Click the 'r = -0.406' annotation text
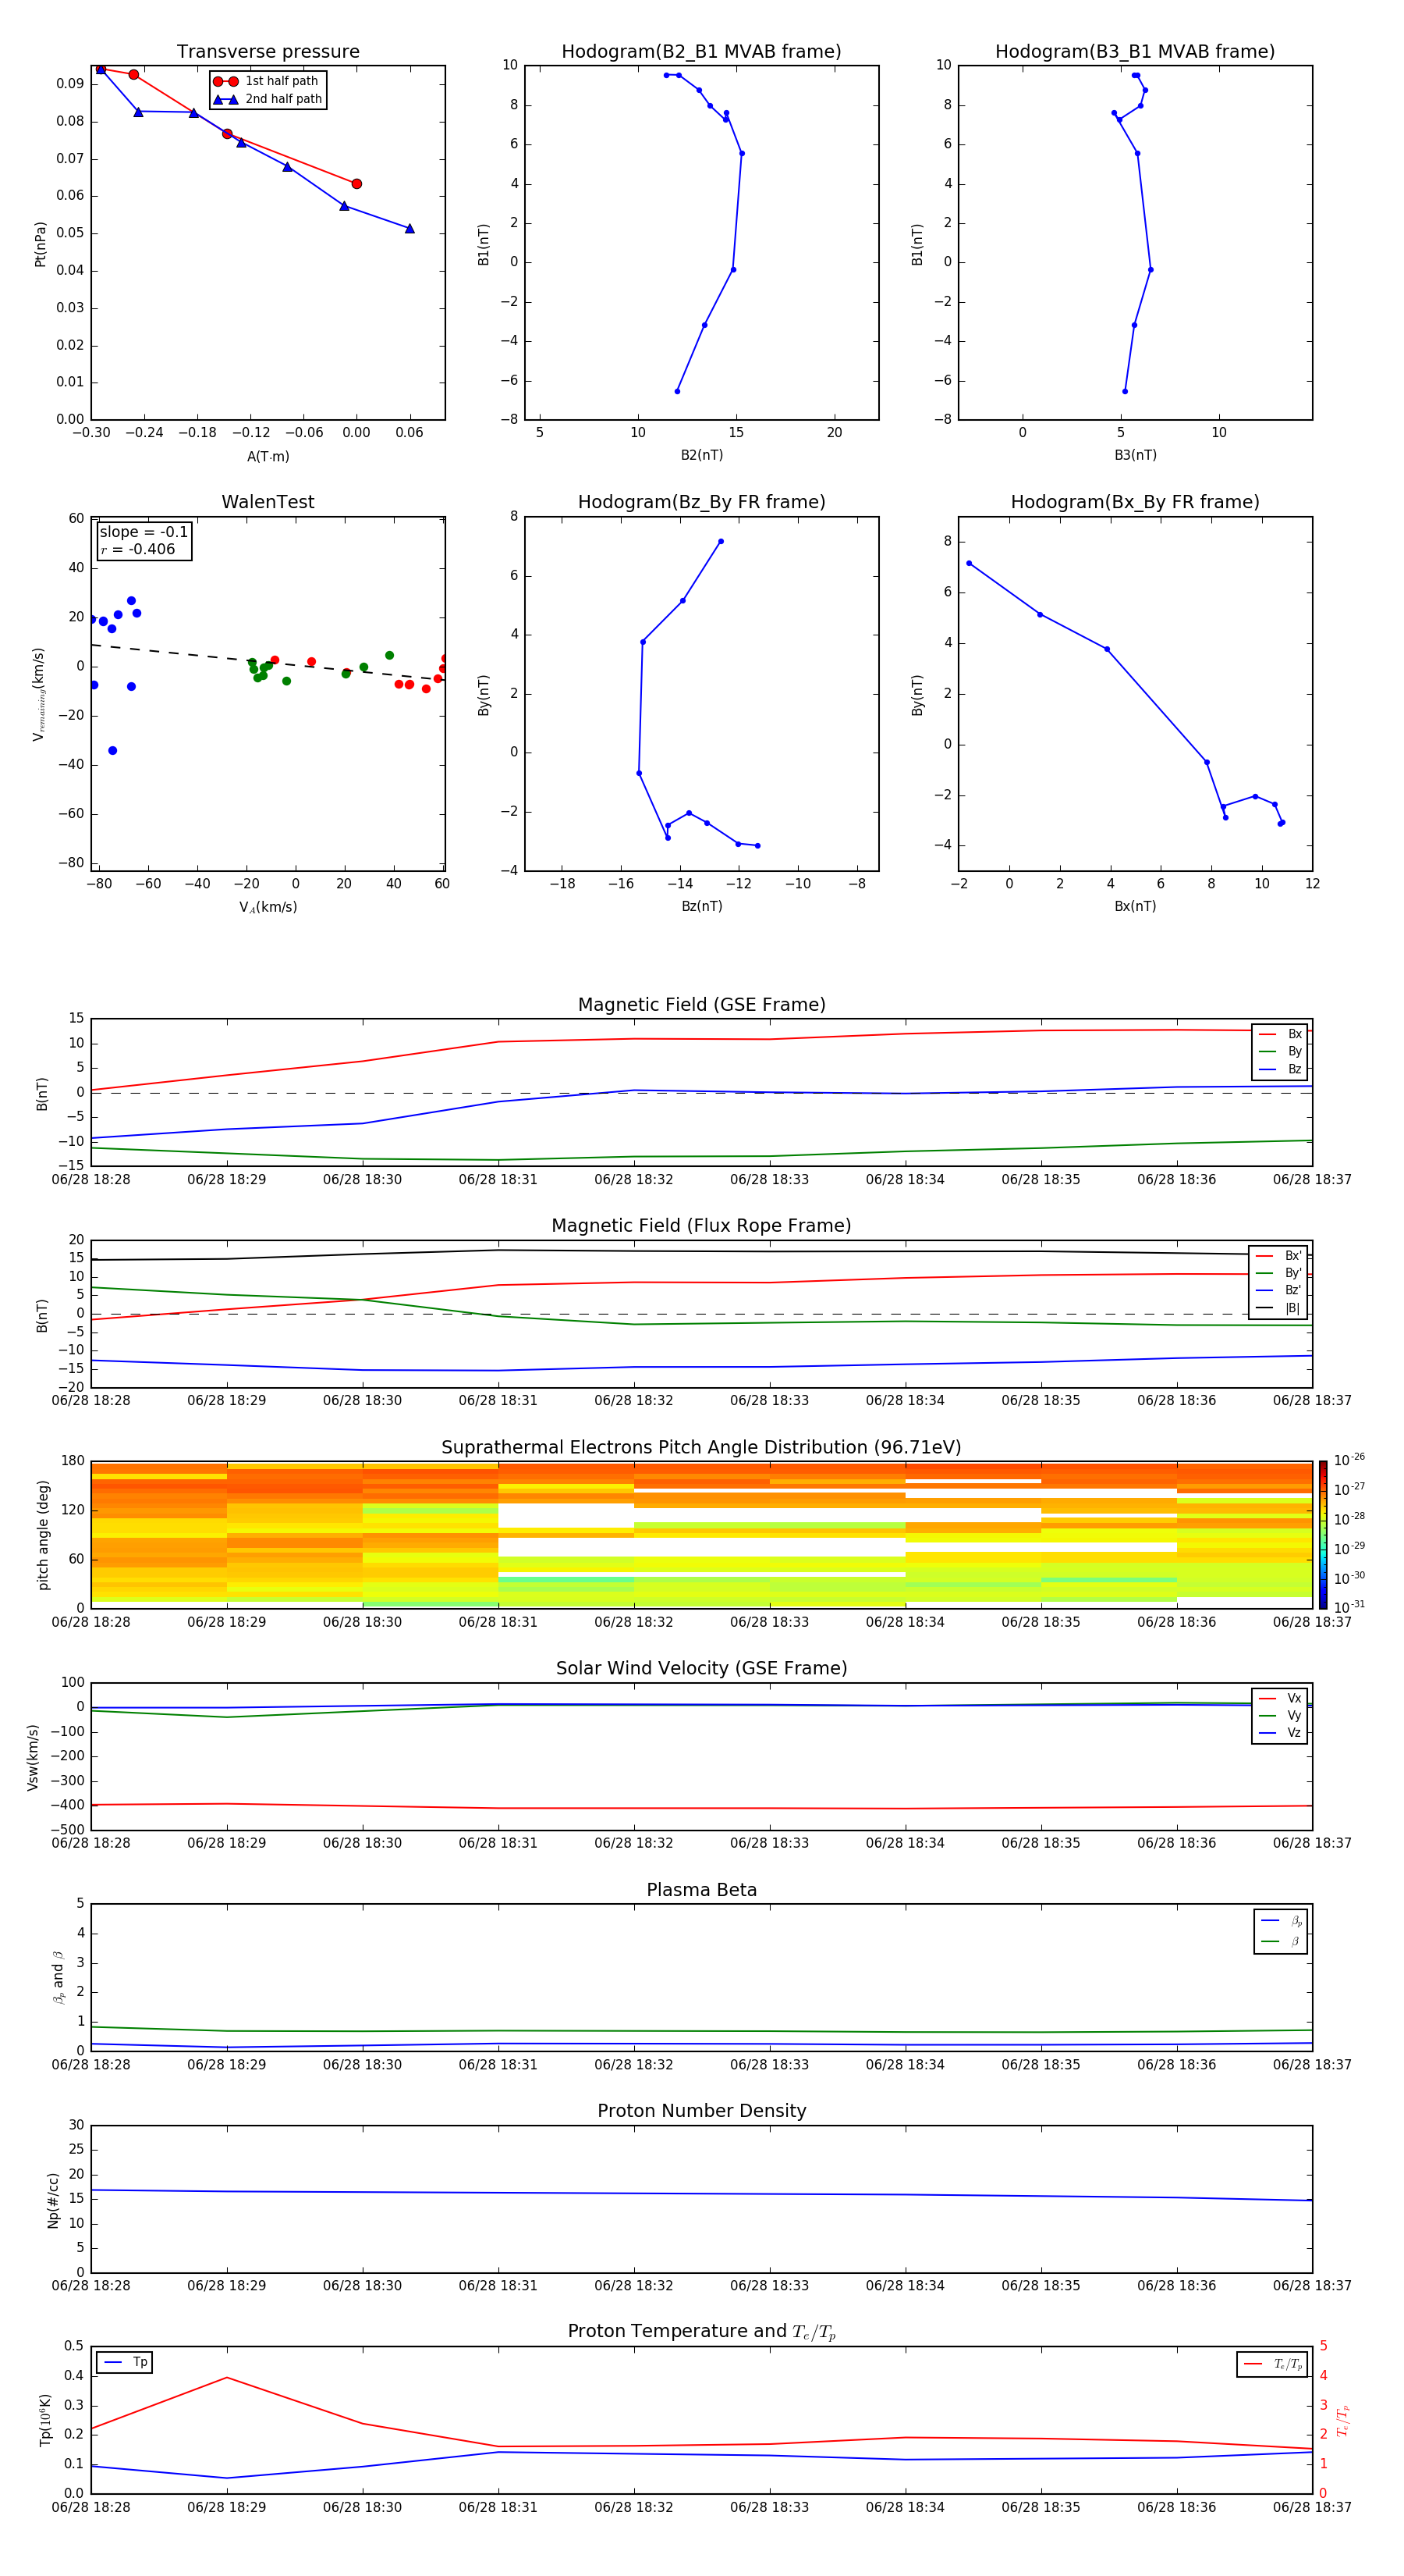 point(138,549)
